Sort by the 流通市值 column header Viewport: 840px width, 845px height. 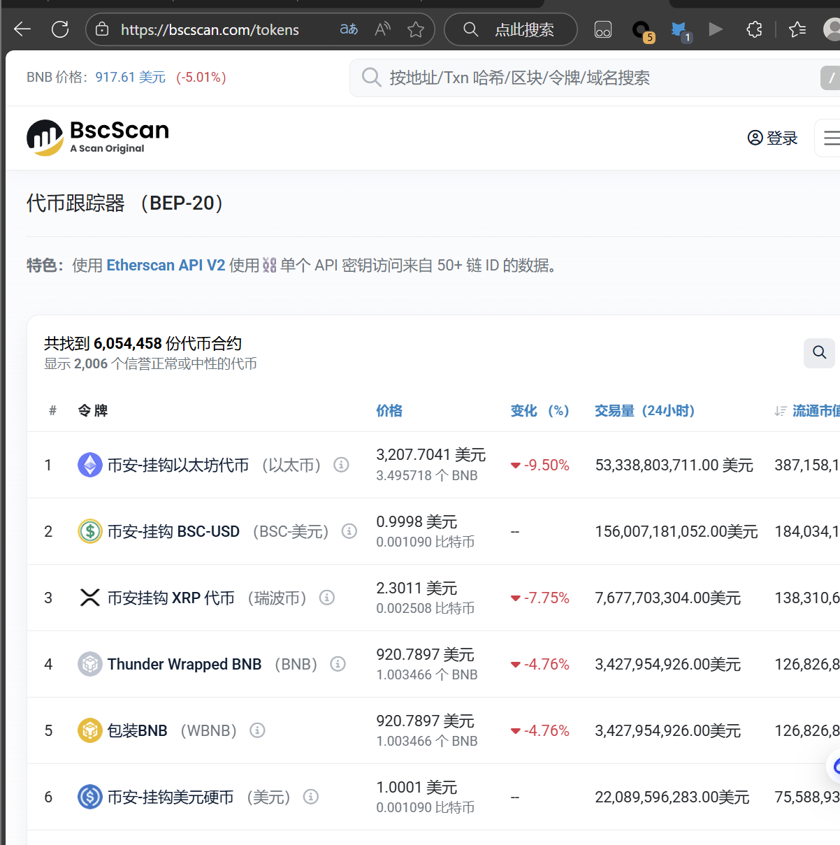point(815,411)
